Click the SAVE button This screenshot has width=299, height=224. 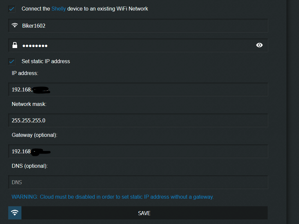click(x=144, y=213)
